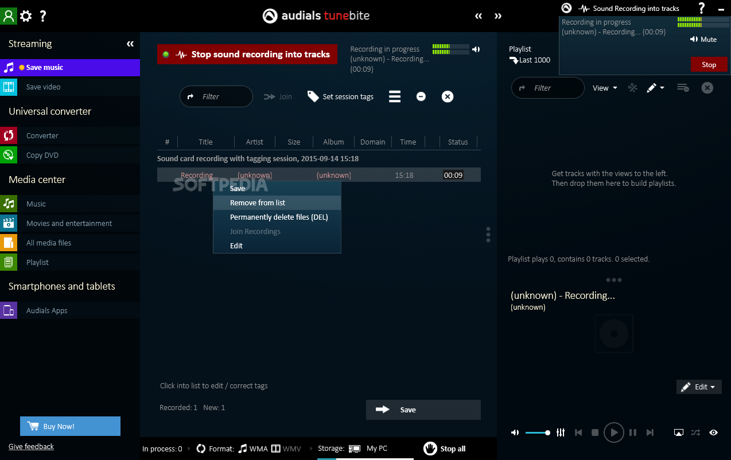Stop sound recording into tracks
Image resolution: width=731 pixels, height=460 pixels.
click(247, 54)
